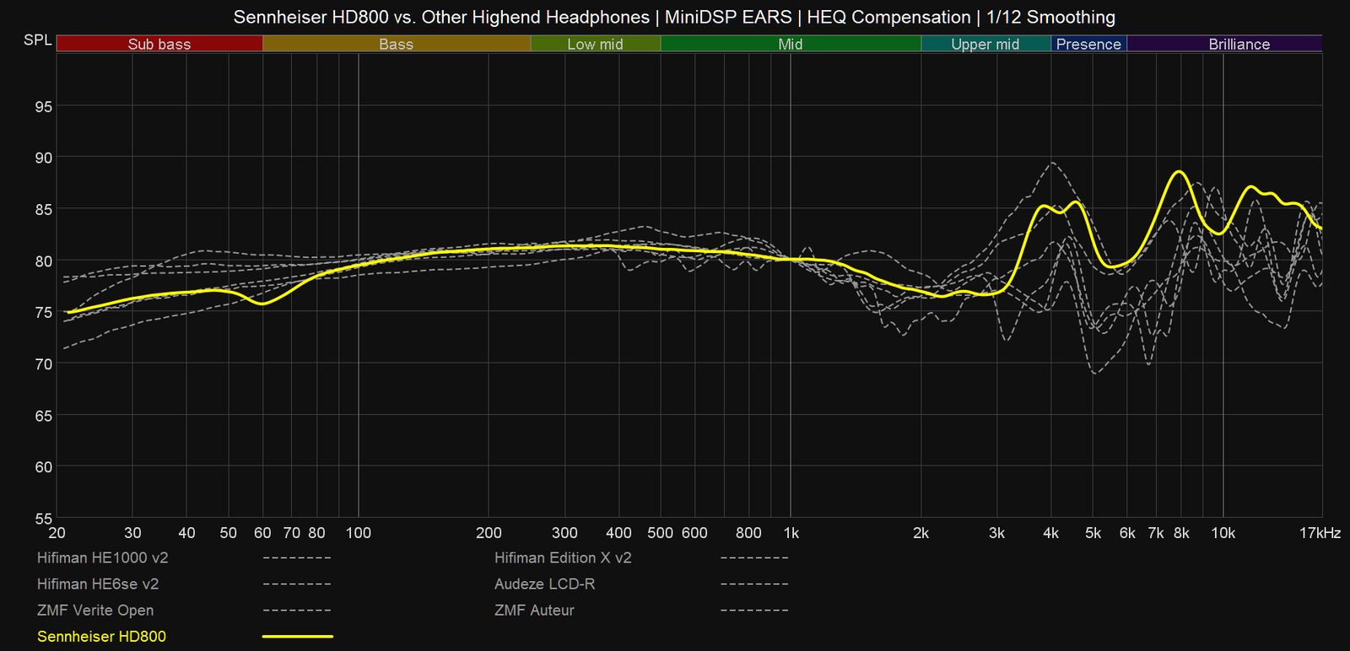Click the Brilliance band header
This screenshot has height=651, width=1350.
[1239, 44]
